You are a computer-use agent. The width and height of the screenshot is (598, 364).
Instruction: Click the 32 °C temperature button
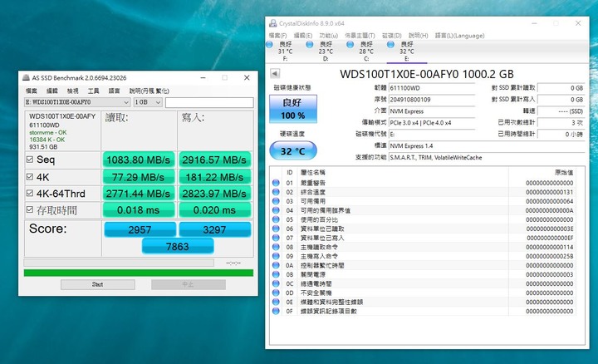click(293, 150)
